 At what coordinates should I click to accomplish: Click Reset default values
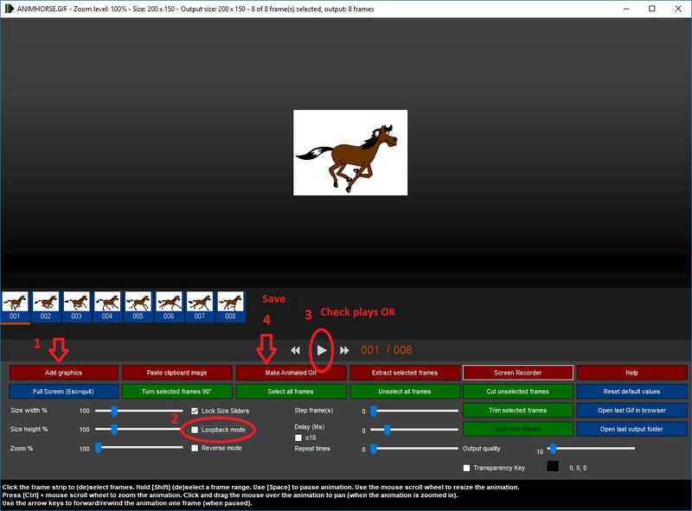(631, 392)
